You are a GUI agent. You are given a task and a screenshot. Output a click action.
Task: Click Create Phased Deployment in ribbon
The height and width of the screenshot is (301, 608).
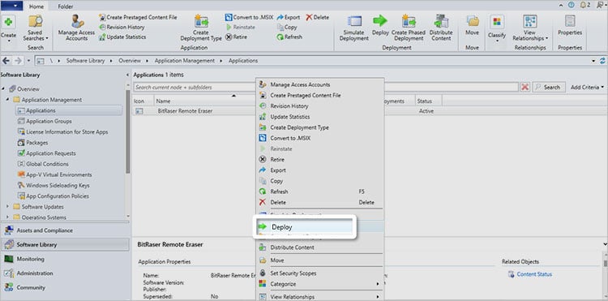point(409,28)
